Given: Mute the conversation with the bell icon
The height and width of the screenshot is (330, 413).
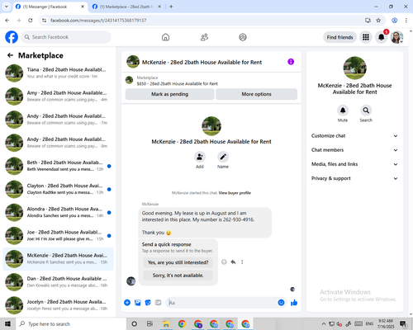Looking at the screenshot, I should tap(343, 111).
